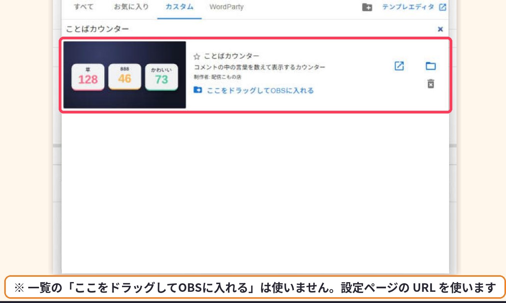The height and width of the screenshot is (303, 506).
Task: Switch to the すべて tab
Action: coord(83,7)
